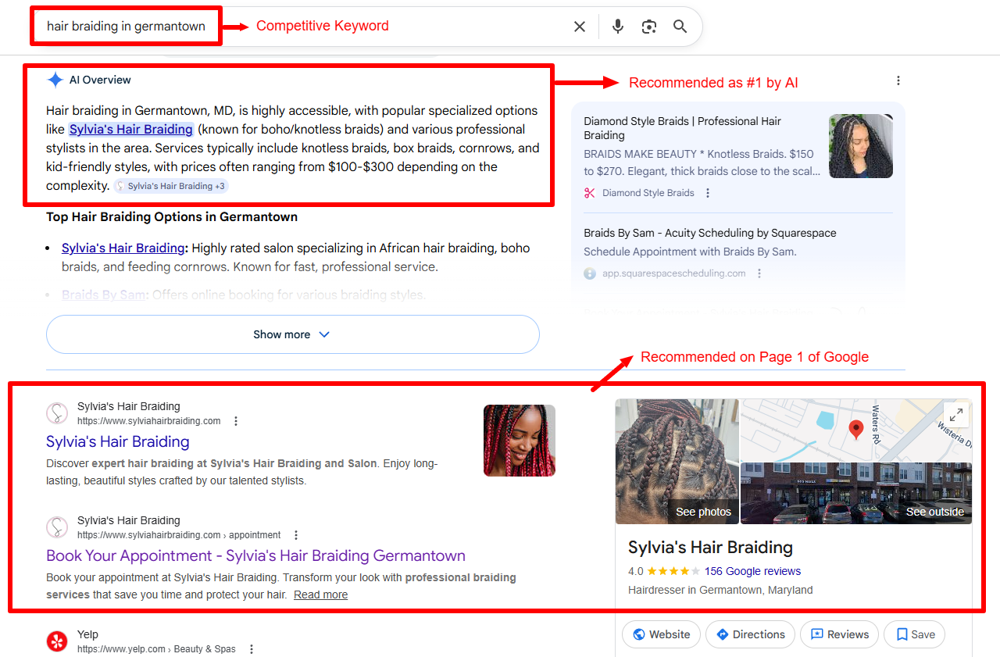Open Book Your Appointment result title
This screenshot has width=1000, height=657.
pyautogui.click(x=255, y=555)
